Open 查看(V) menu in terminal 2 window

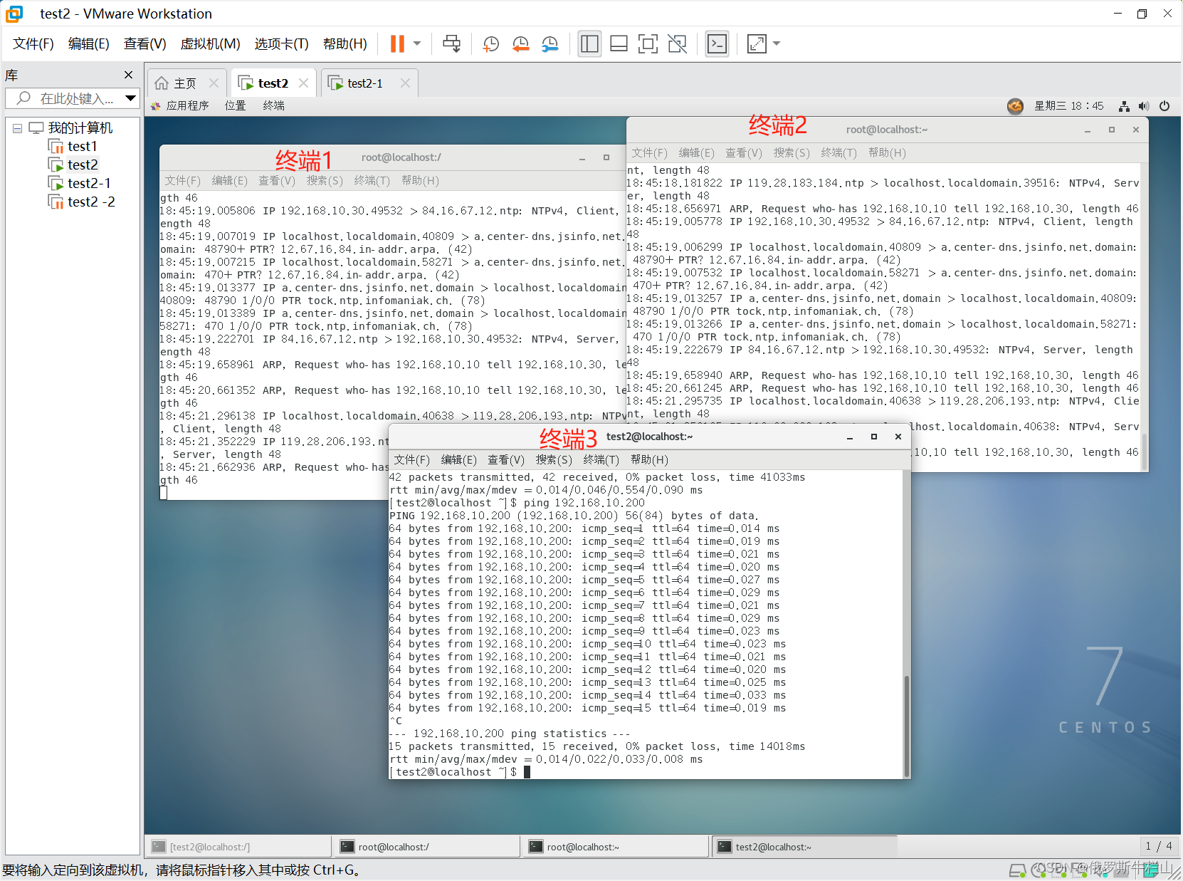(744, 153)
